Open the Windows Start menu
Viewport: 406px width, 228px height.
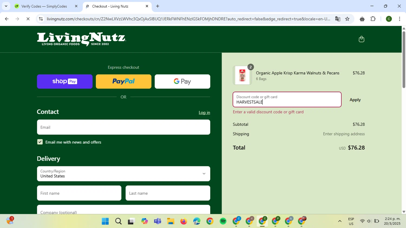[105, 221]
